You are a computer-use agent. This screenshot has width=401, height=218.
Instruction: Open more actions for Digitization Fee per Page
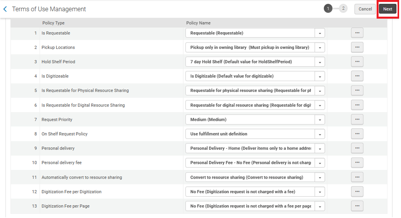click(357, 206)
